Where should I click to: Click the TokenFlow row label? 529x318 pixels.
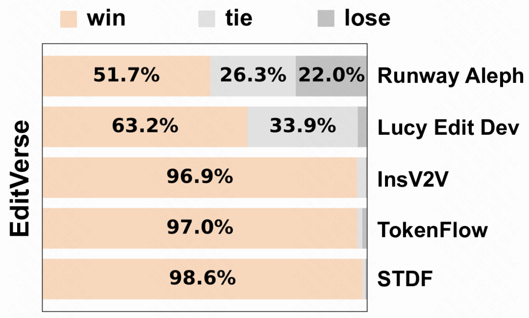click(433, 229)
